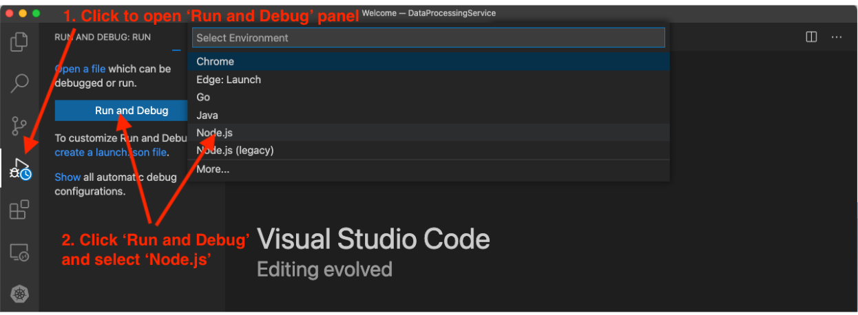Minimize the window with the yellow button

click(x=23, y=13)
